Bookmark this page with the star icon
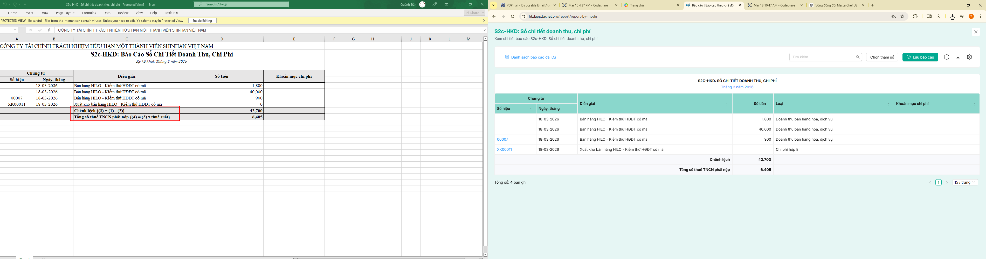 click(x=902, y=16)
